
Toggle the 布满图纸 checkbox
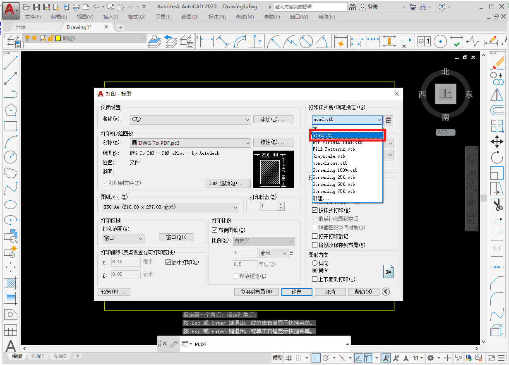click(x=214, y=230)
